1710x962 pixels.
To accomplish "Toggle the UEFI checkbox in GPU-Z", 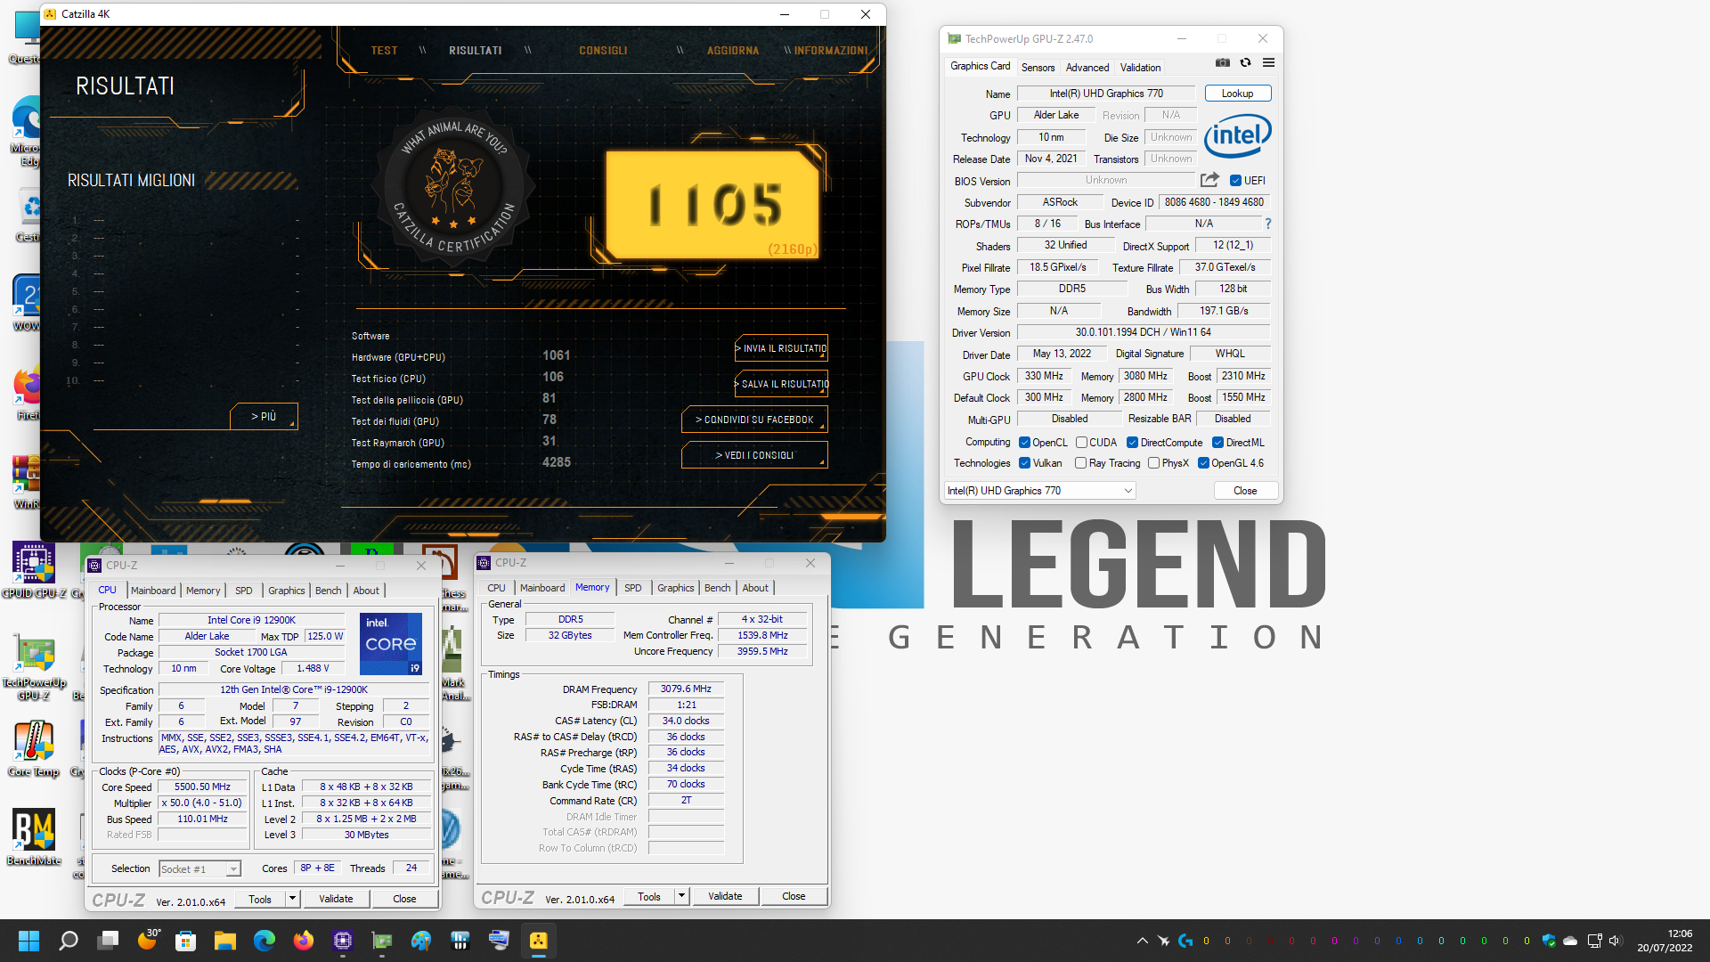I will (1236, 180).
